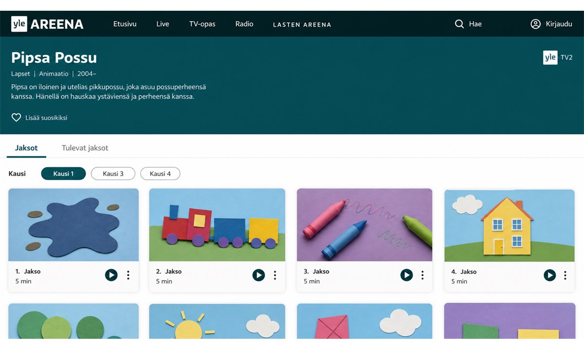584x350 pixels.
Task: Click the '2004–' year label
Action: point(87,74)
